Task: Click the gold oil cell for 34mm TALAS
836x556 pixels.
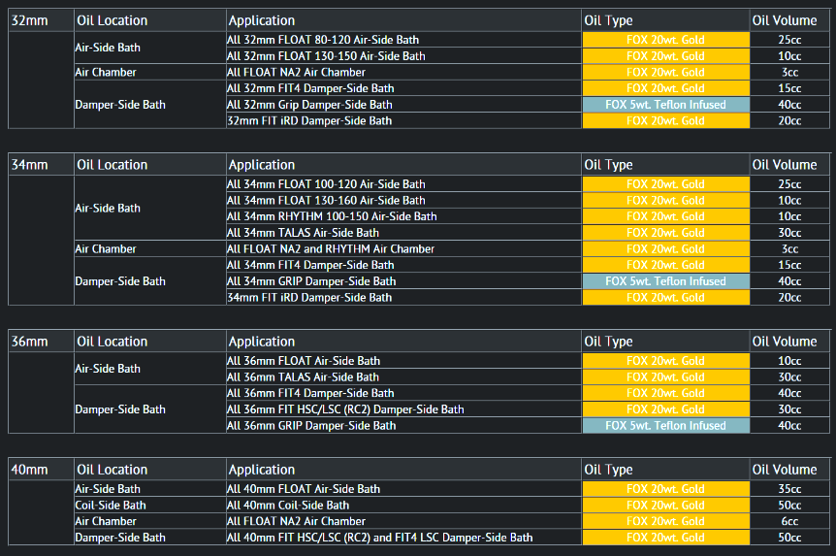Action: pos(665,233)
